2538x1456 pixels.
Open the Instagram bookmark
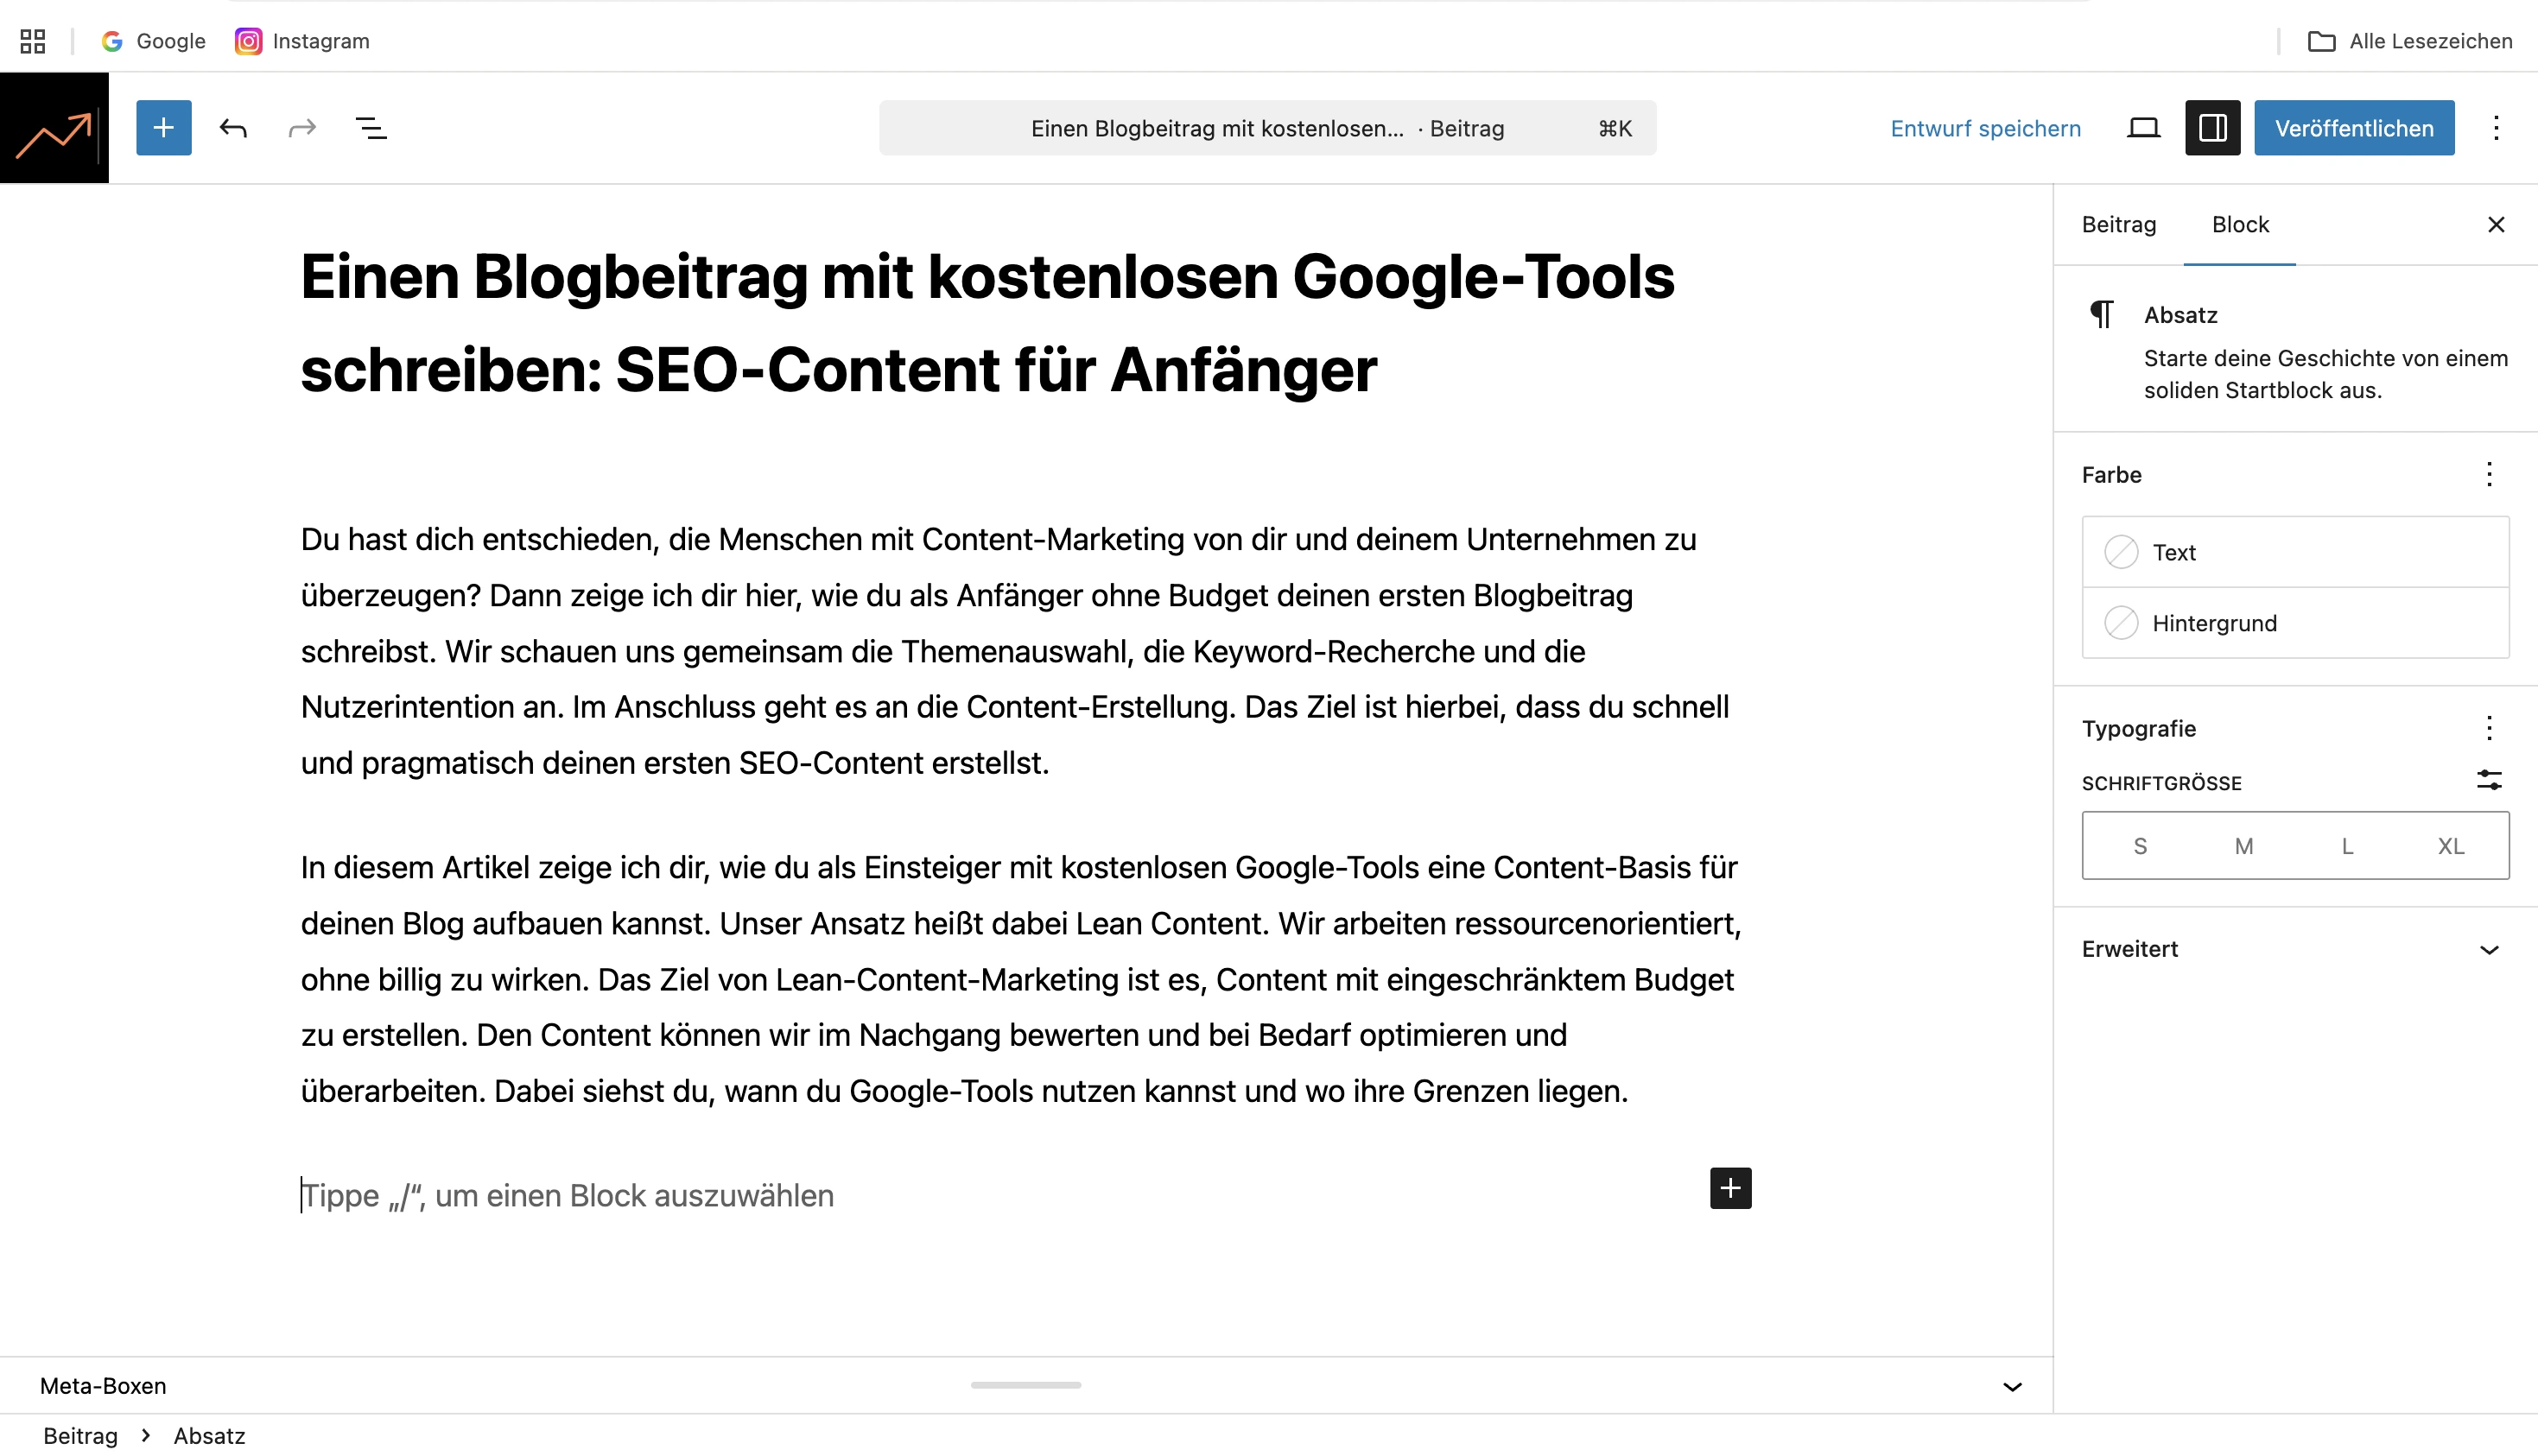[303, 41]
